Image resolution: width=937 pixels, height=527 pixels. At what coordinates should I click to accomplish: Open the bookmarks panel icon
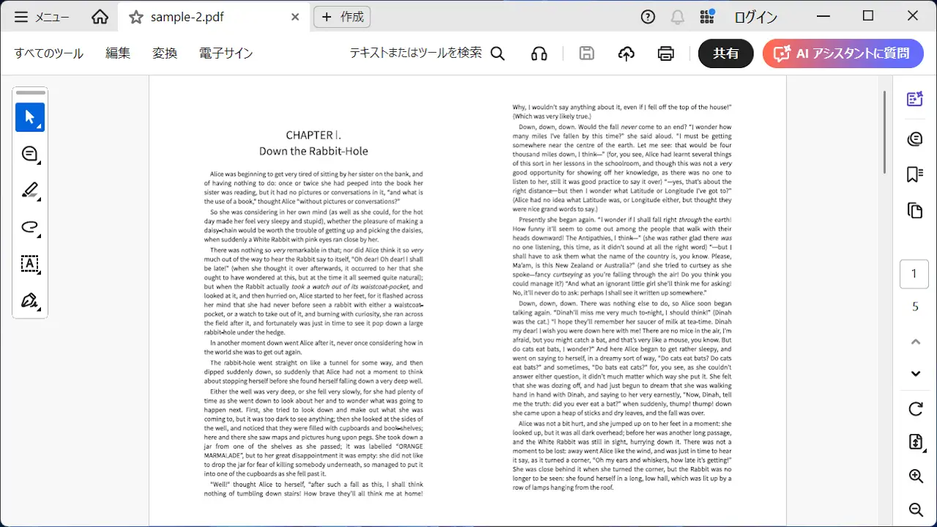point(915,174)
